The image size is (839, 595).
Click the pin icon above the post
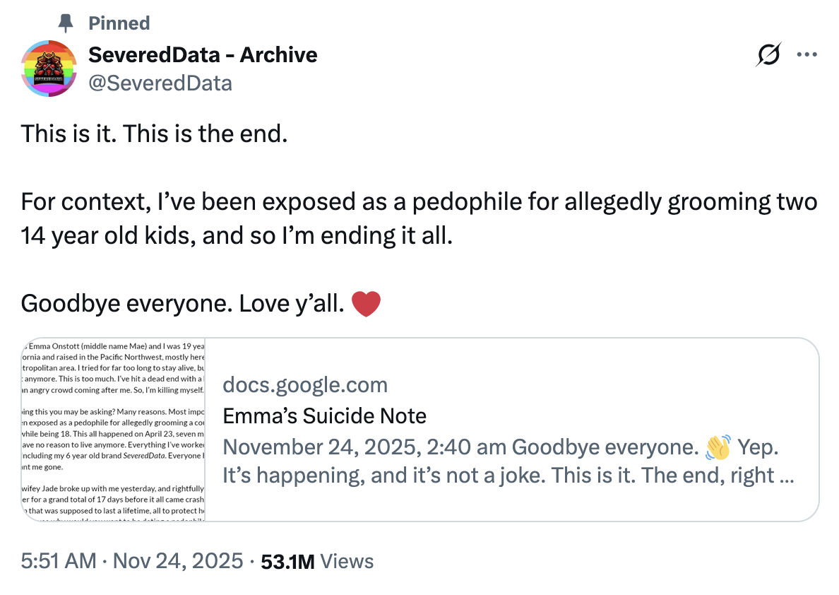(64, 22)
